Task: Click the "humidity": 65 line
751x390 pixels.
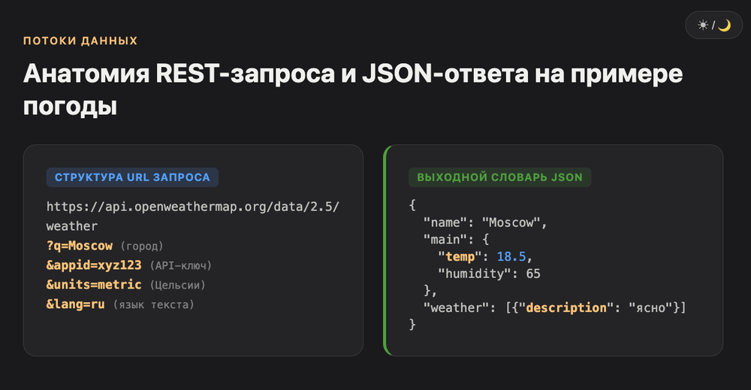Action: click(x=489, y=274)
